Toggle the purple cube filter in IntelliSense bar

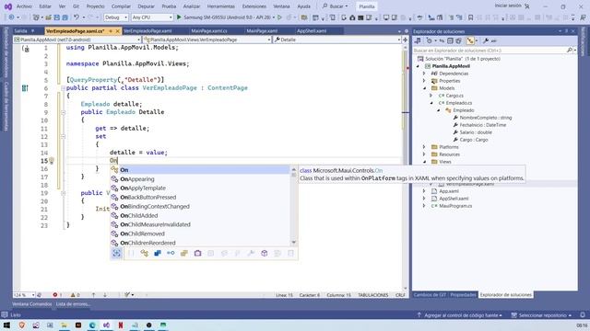265,254
